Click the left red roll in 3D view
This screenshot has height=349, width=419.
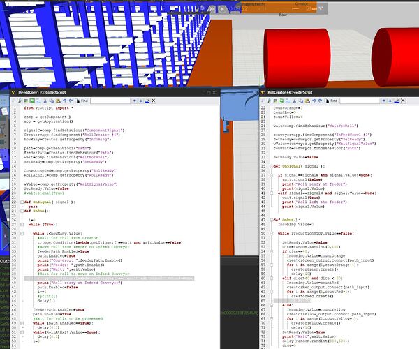click(297, 58)
